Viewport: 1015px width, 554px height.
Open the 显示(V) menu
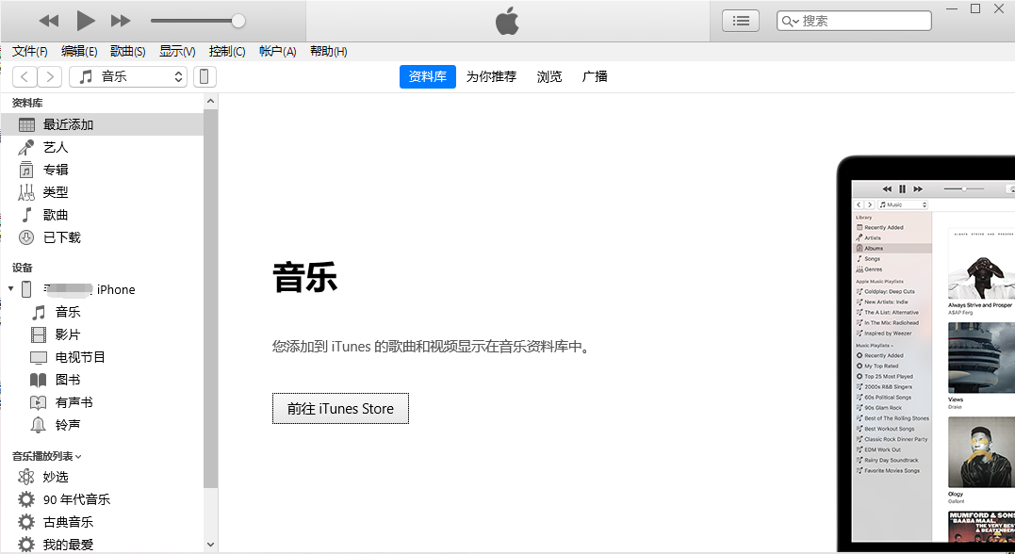coord(177,51)
